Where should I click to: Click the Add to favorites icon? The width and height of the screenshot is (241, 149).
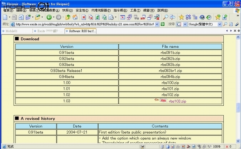(218, 17)
